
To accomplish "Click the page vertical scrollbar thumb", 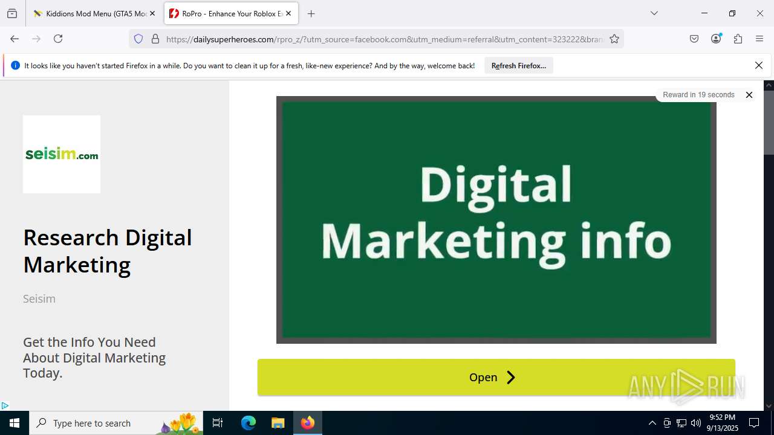I will [769, 123].
